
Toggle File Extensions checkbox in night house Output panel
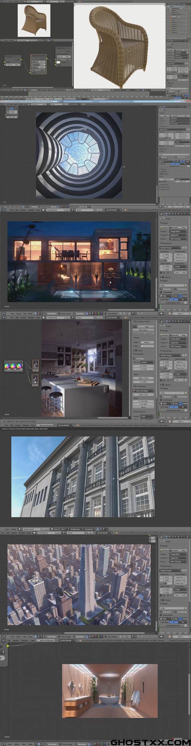175,289
